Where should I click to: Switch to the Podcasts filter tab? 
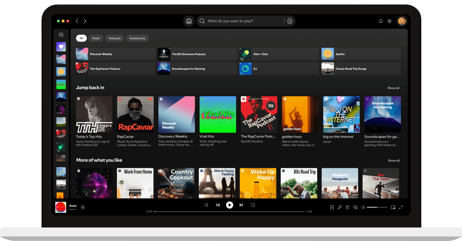click(114, 38)
